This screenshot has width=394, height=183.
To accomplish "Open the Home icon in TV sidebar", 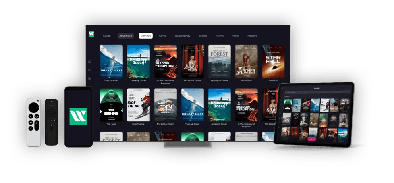I will [89, 62].
